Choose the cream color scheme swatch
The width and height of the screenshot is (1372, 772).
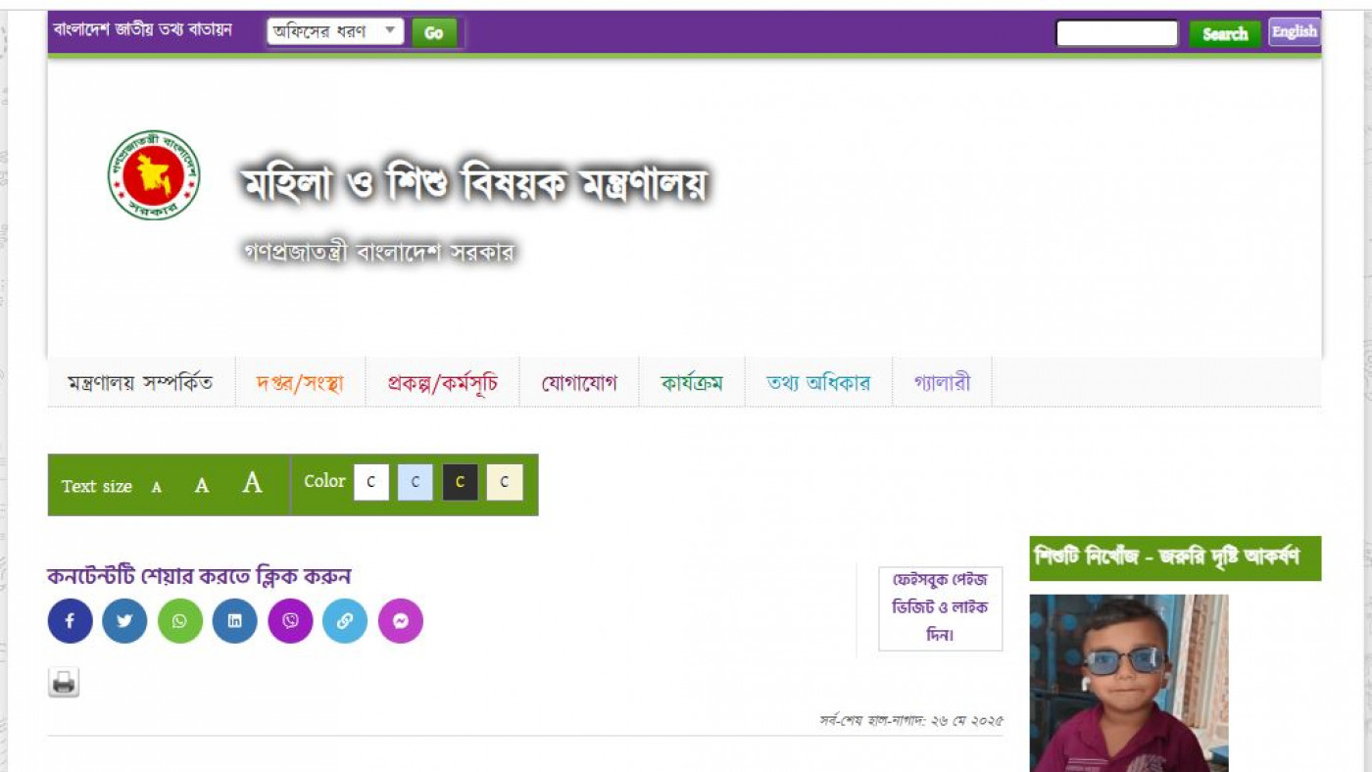(505, 482)
